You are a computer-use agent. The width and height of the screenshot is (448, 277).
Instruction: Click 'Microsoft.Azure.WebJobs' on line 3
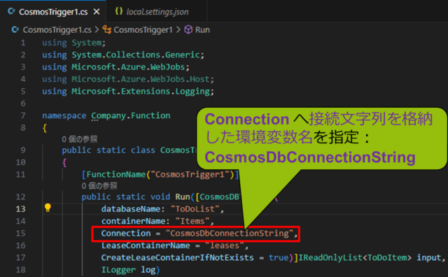pos(128,67)
